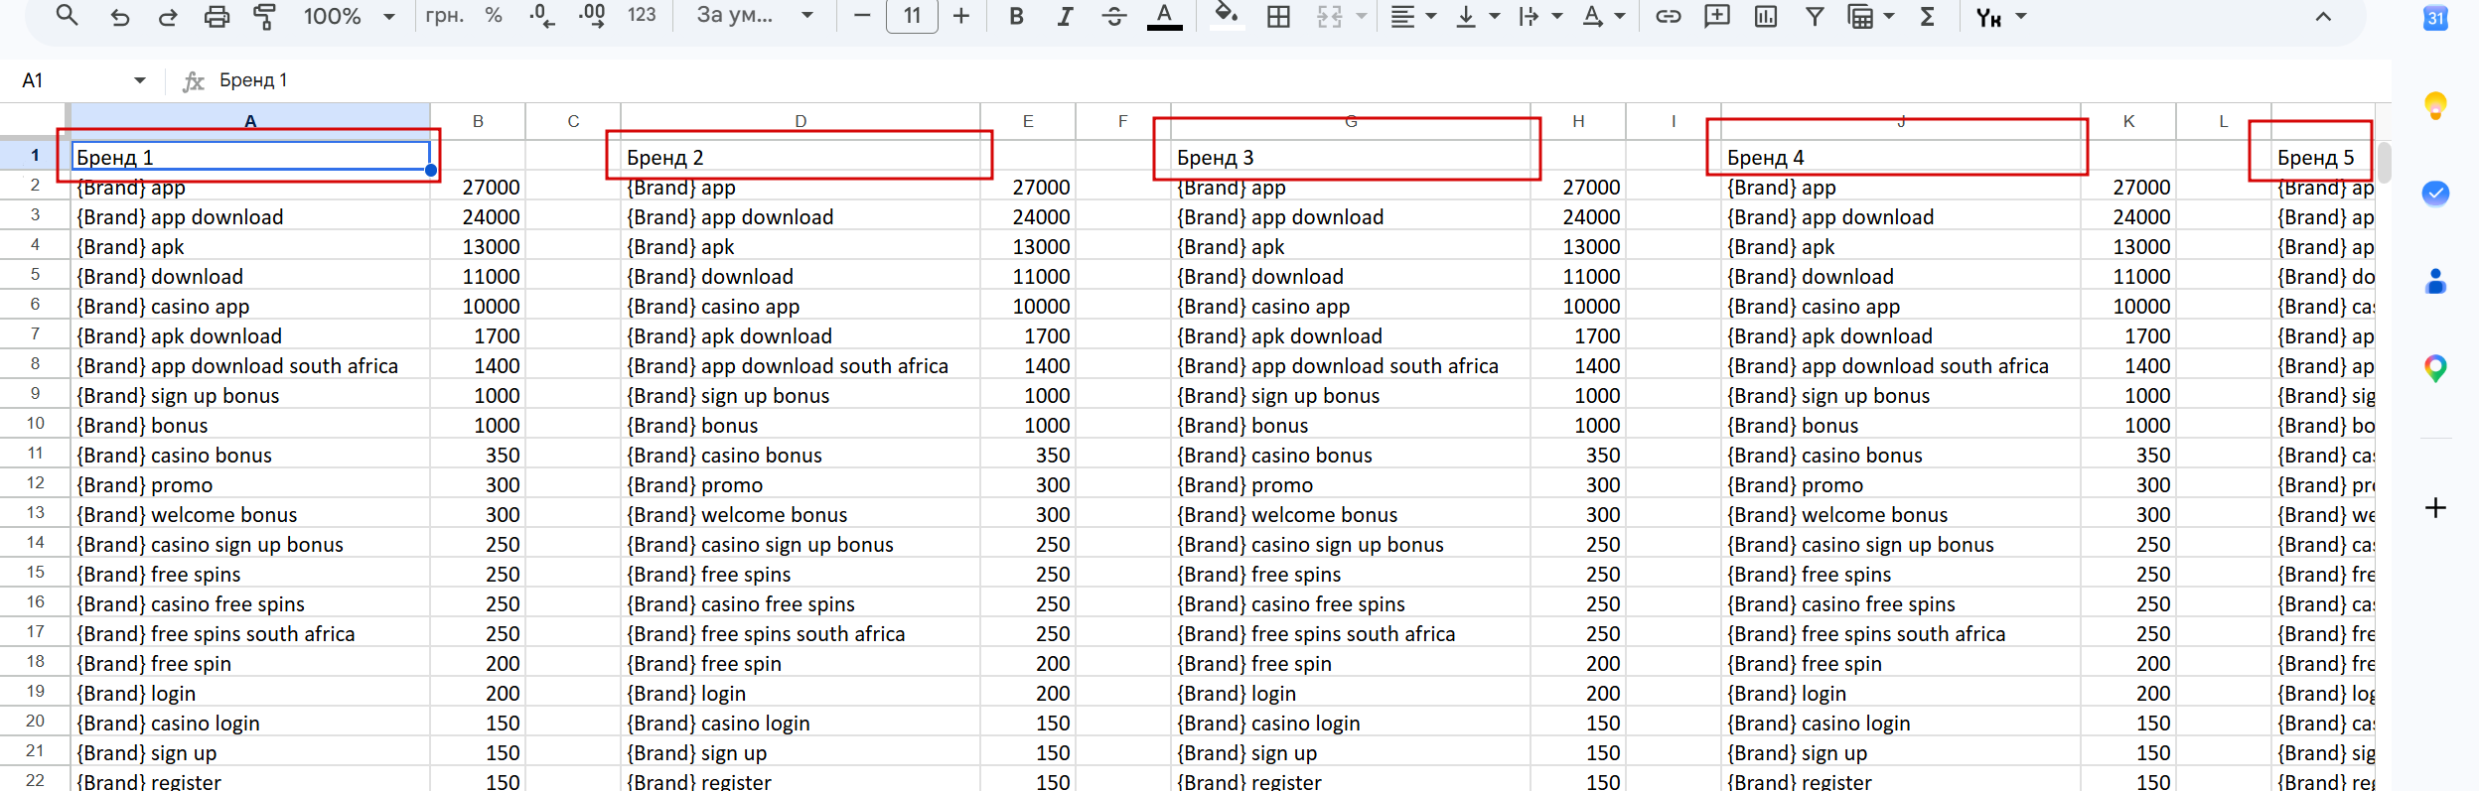Undo the last action
This screenshot has width=2479, height=791.
pos(120,16)
